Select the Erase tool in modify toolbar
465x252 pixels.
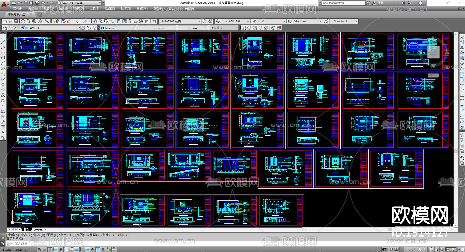click(x=462, y=37)
